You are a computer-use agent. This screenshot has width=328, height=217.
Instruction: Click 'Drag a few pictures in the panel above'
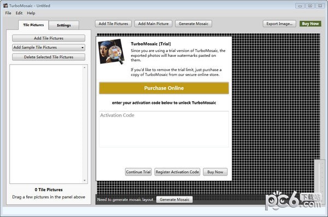pyautogui.click(x=49, y=197)
